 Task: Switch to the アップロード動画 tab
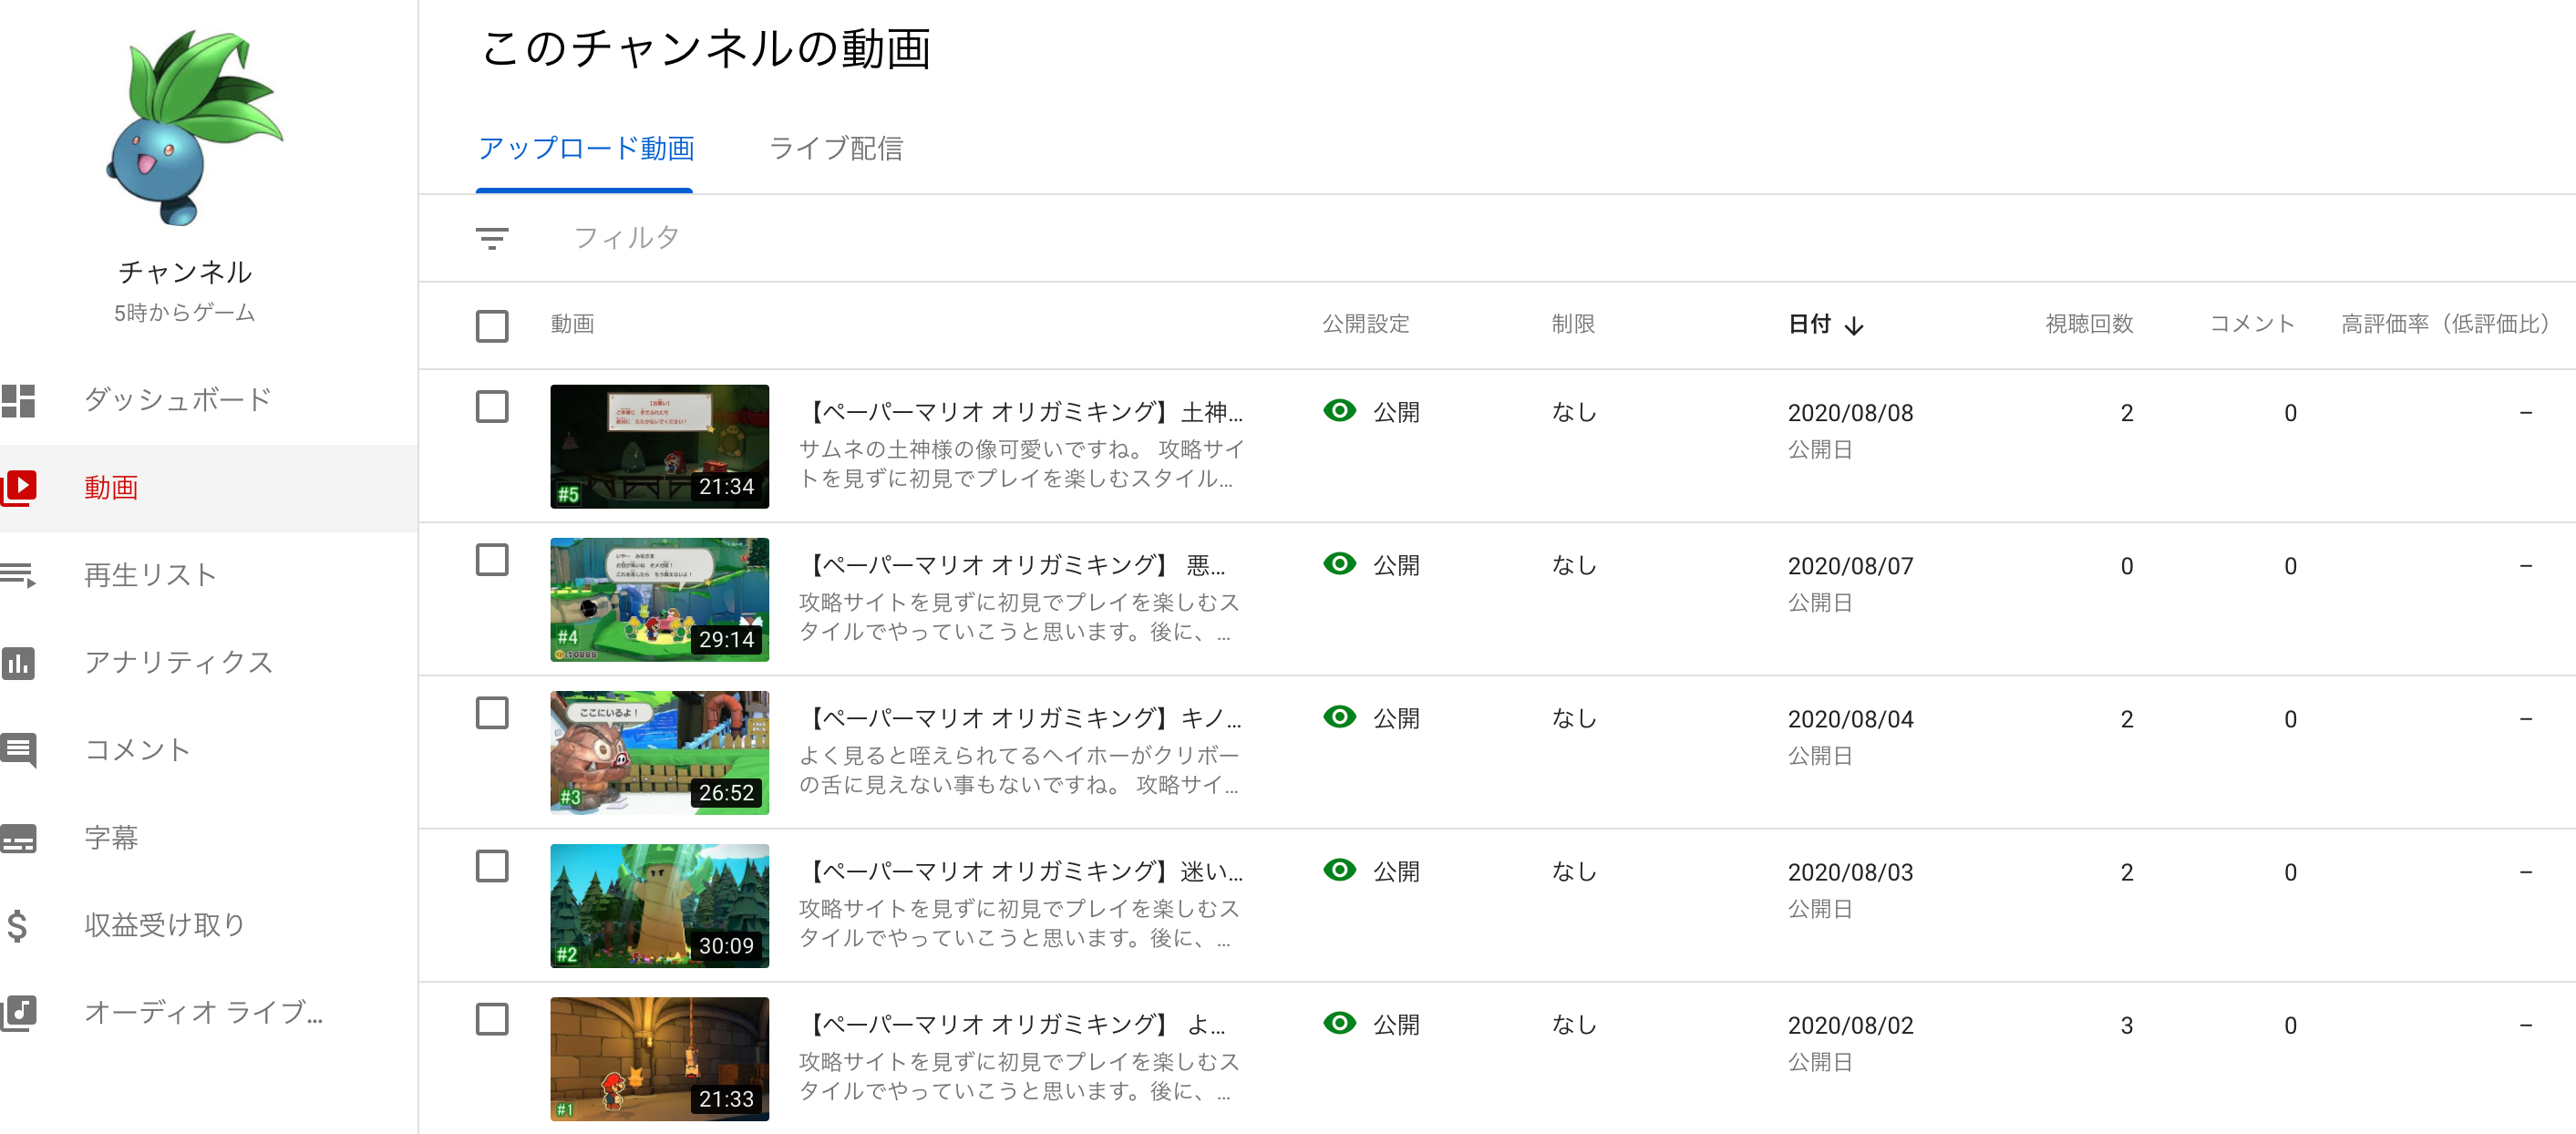[x=585, y=149]
